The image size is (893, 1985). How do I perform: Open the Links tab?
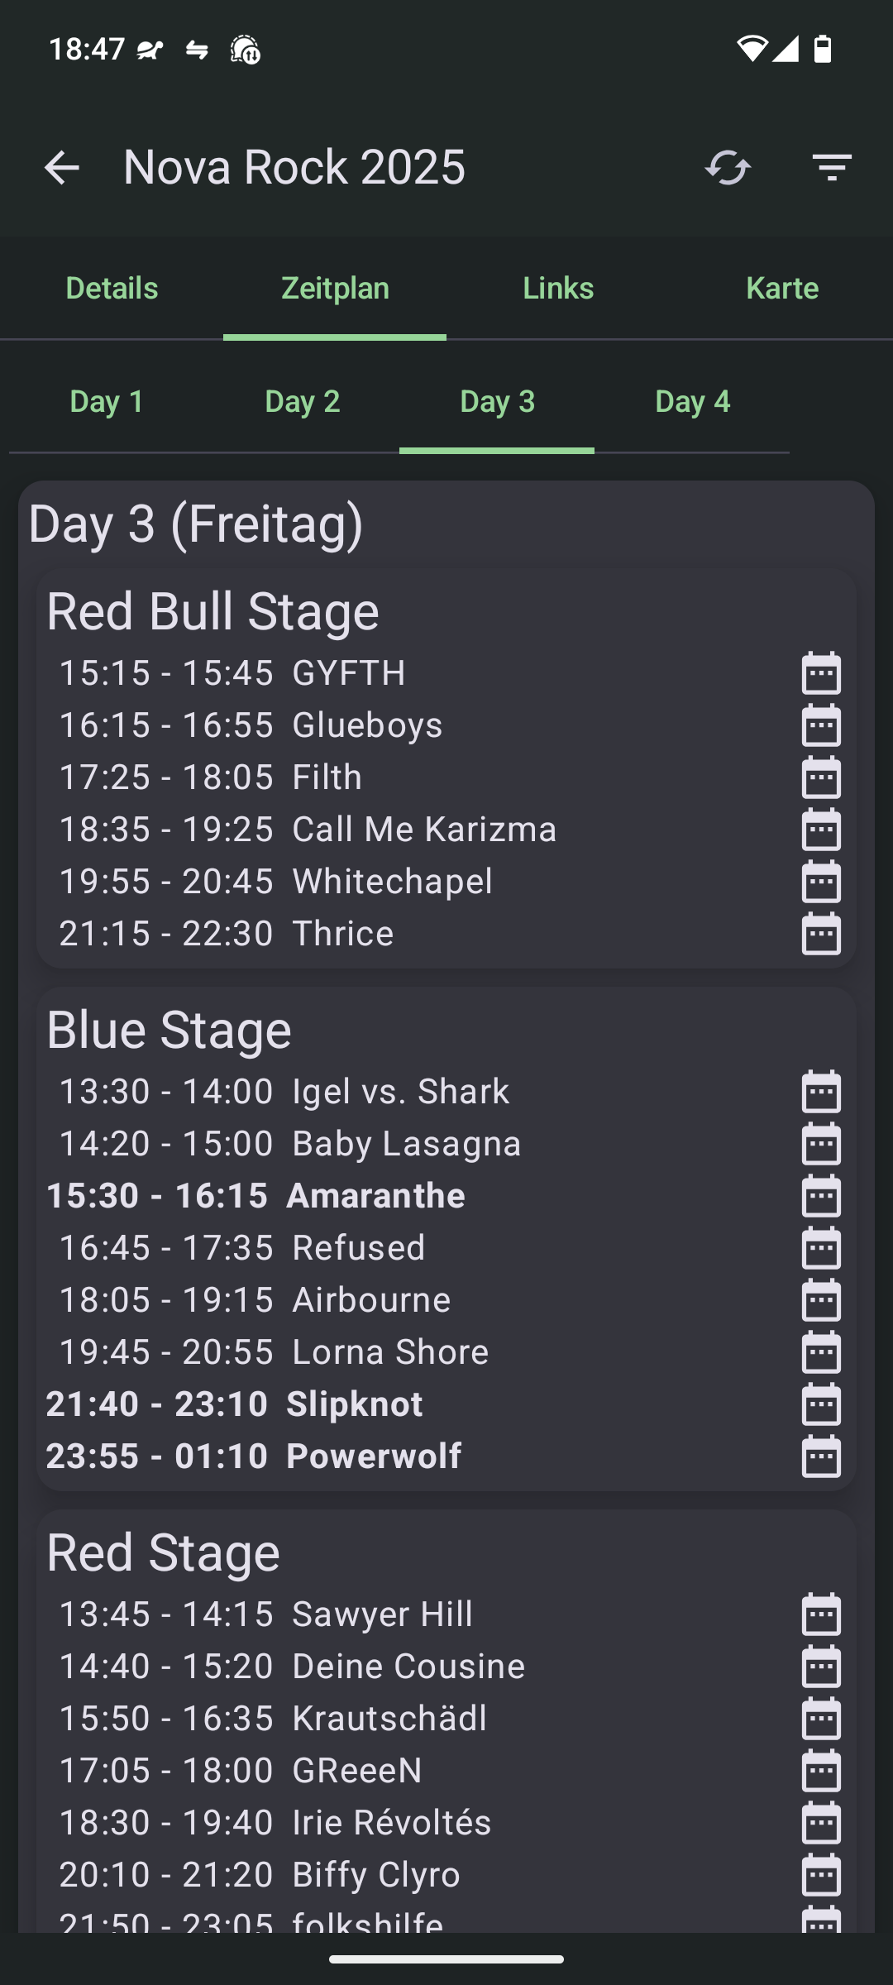558,288
